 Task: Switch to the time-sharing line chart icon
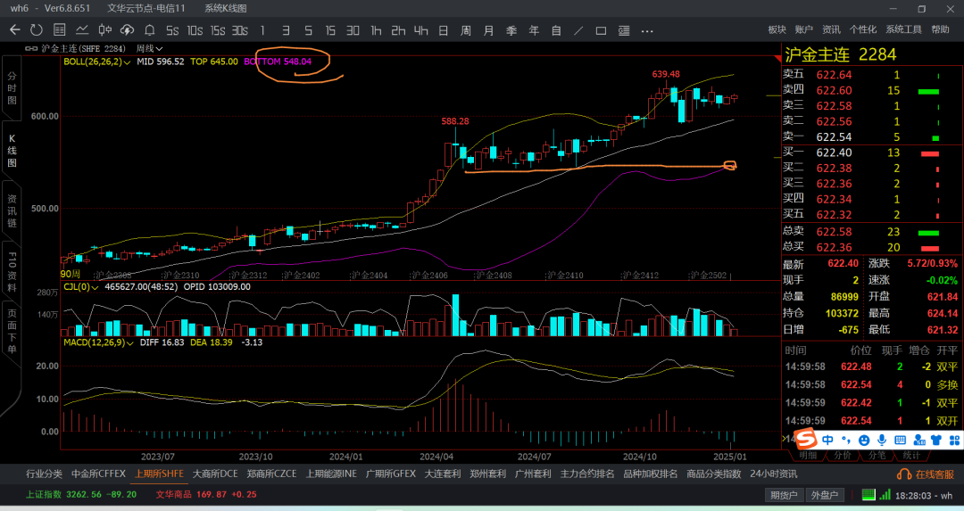(x=82, y=29)
